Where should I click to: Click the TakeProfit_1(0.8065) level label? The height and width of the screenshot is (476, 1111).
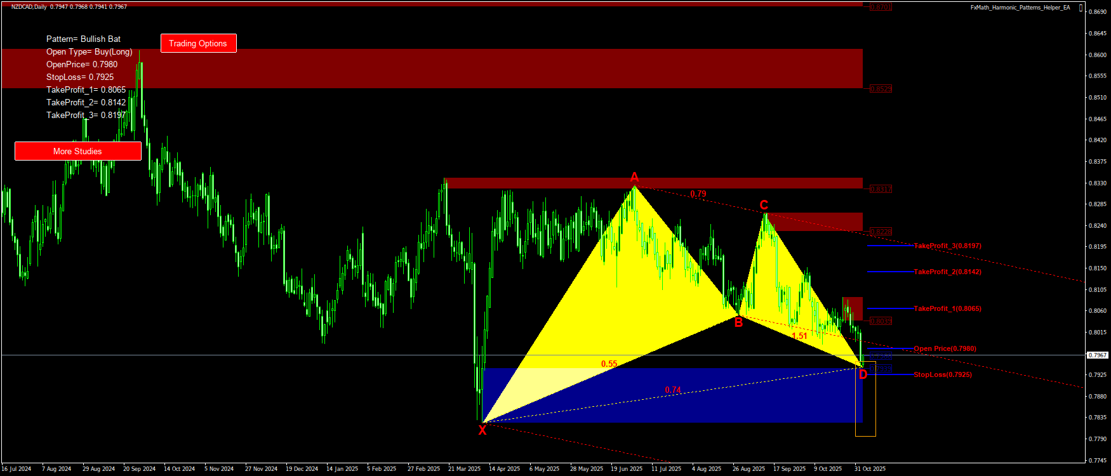coord(947,308)
